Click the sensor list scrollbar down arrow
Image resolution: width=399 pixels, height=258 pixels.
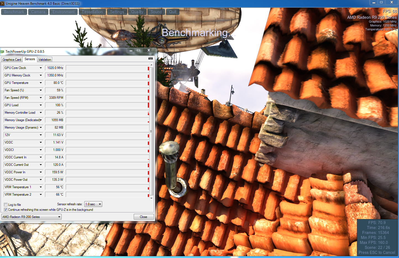coord(151,198)
